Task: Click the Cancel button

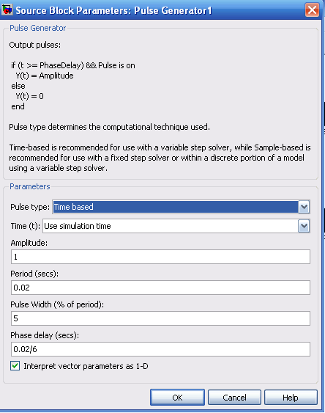Action: (234, 397)
